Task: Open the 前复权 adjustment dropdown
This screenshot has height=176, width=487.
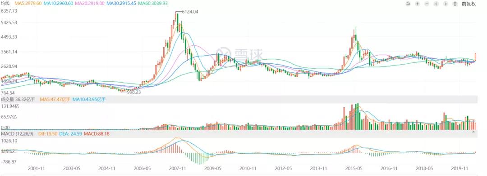Action: (469, 4)
